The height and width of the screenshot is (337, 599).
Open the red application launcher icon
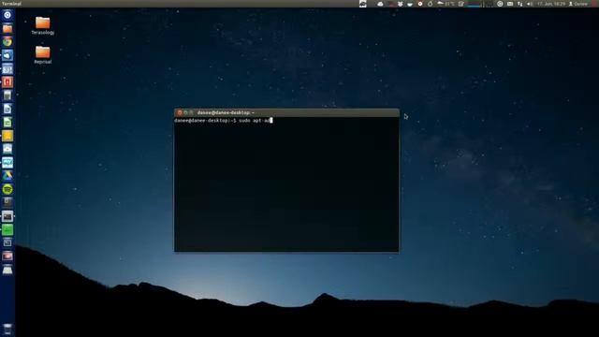pyautogui.click(x=7, y=82)
